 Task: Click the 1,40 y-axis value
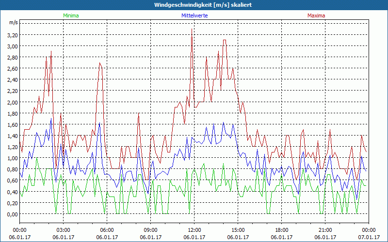13,136
